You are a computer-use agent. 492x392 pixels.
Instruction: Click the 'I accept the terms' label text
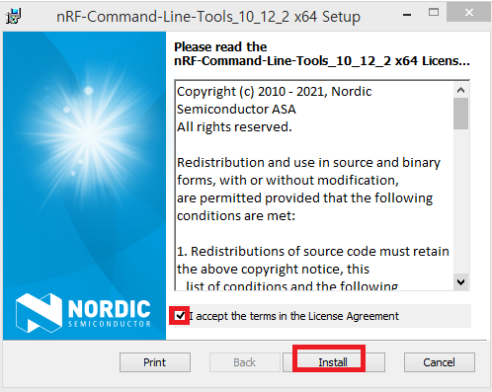coord(293,316)
